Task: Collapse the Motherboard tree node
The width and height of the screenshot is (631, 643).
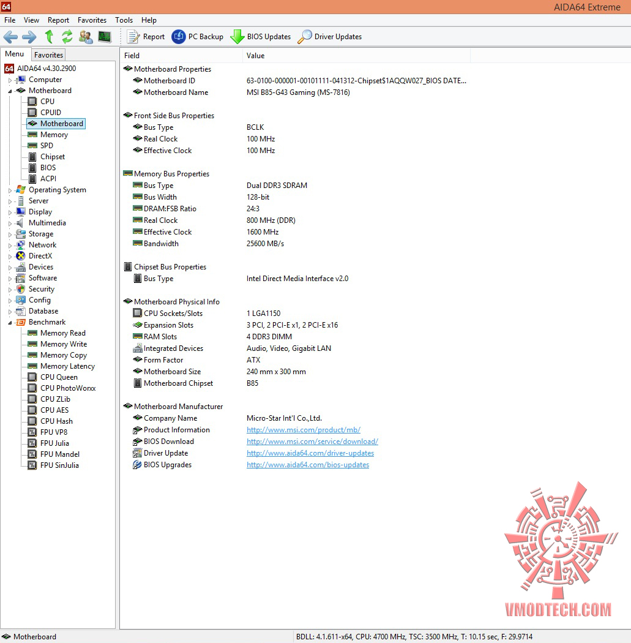Action: coord(10,91)
